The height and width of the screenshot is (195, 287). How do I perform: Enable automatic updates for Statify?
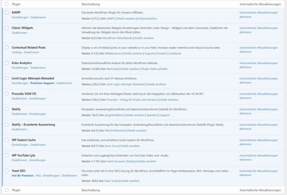pyautogui.click(x=258, y=111)
